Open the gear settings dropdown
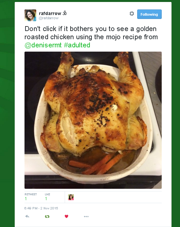The height and width of the screenshot is (227, 180). tap(132, 14)
